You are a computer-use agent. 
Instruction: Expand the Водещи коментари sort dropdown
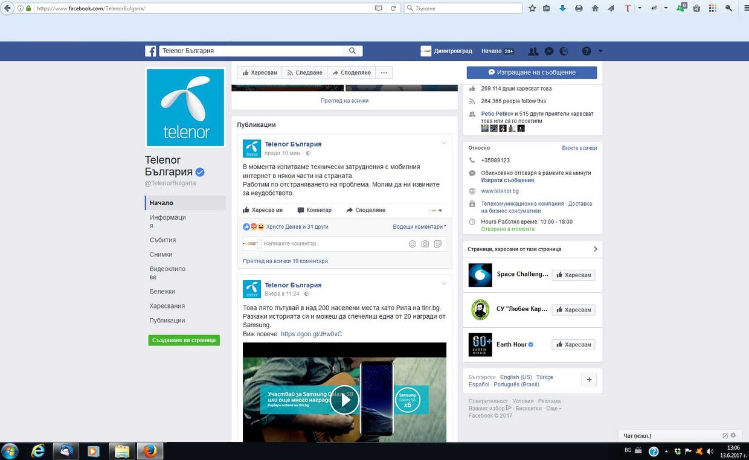(420, 227)
